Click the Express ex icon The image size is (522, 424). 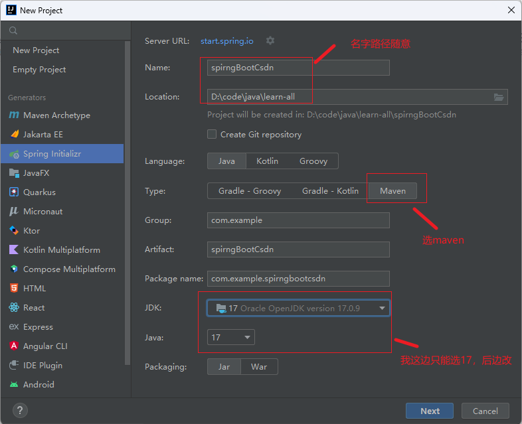pos(14,327)
